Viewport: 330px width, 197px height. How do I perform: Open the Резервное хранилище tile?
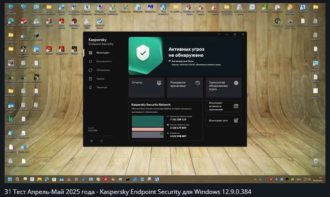coord(185,87)
